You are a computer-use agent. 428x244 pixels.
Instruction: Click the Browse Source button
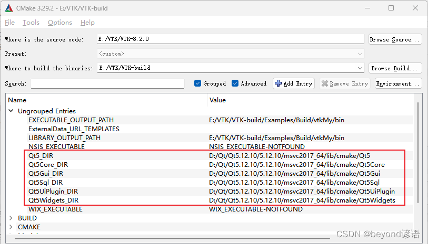click(x=395, y=39)
